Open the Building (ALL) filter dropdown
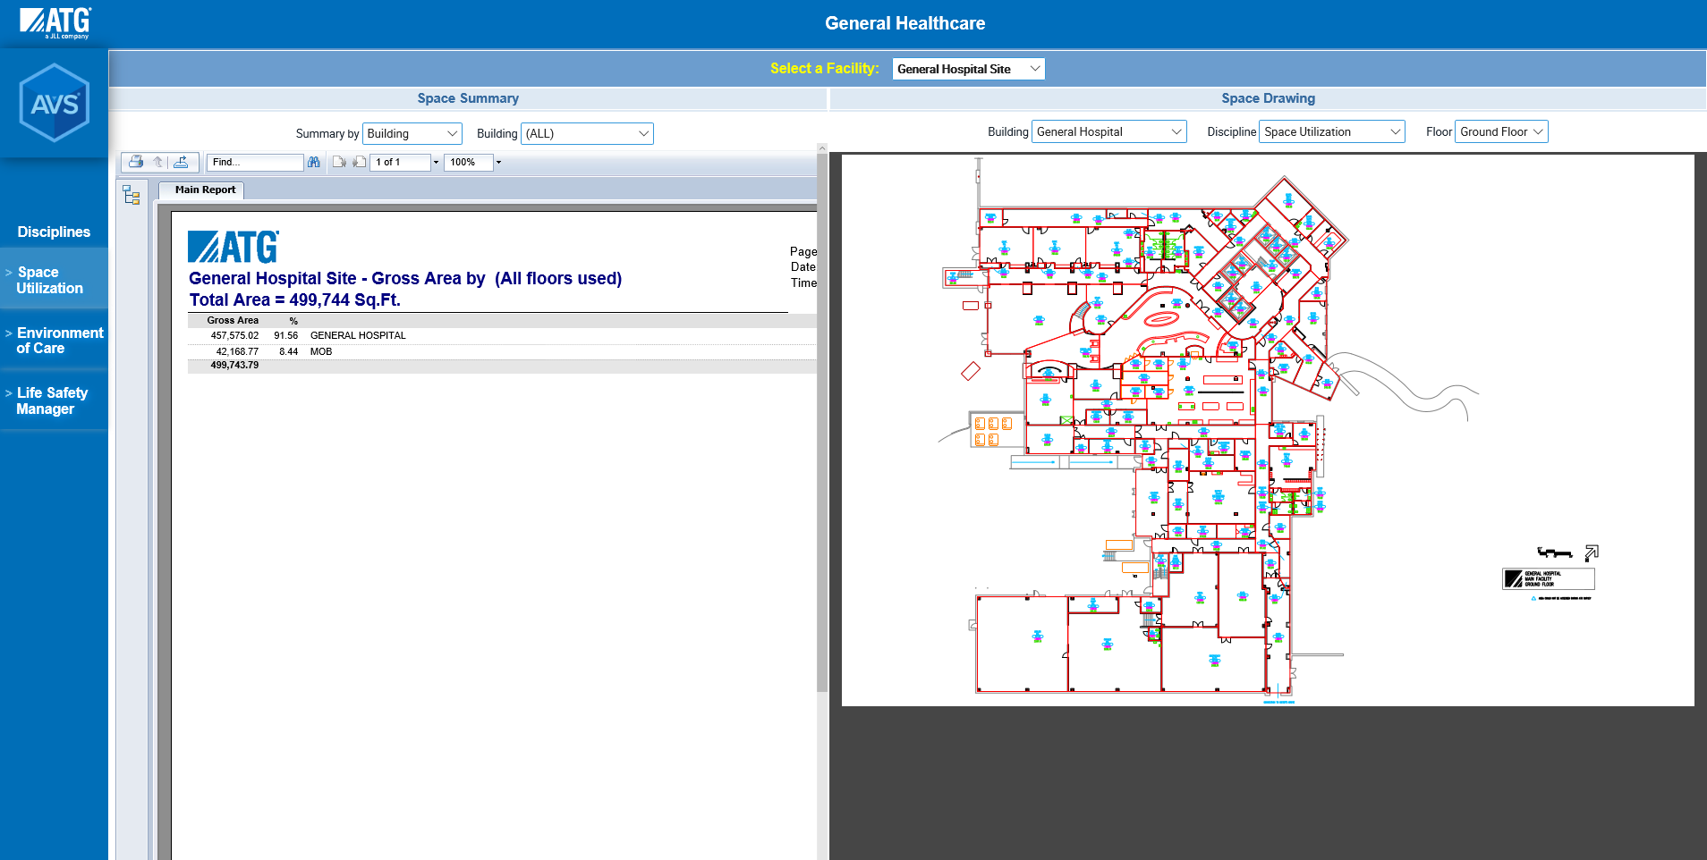The height and width of the screenshot is (860, 1707). [x=587, y=133]
